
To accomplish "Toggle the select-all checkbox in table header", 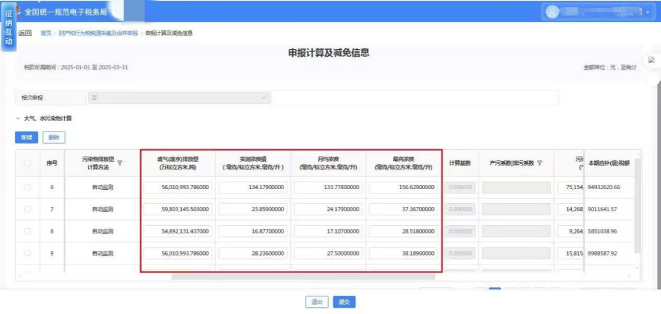I will (x=28, y=163).
